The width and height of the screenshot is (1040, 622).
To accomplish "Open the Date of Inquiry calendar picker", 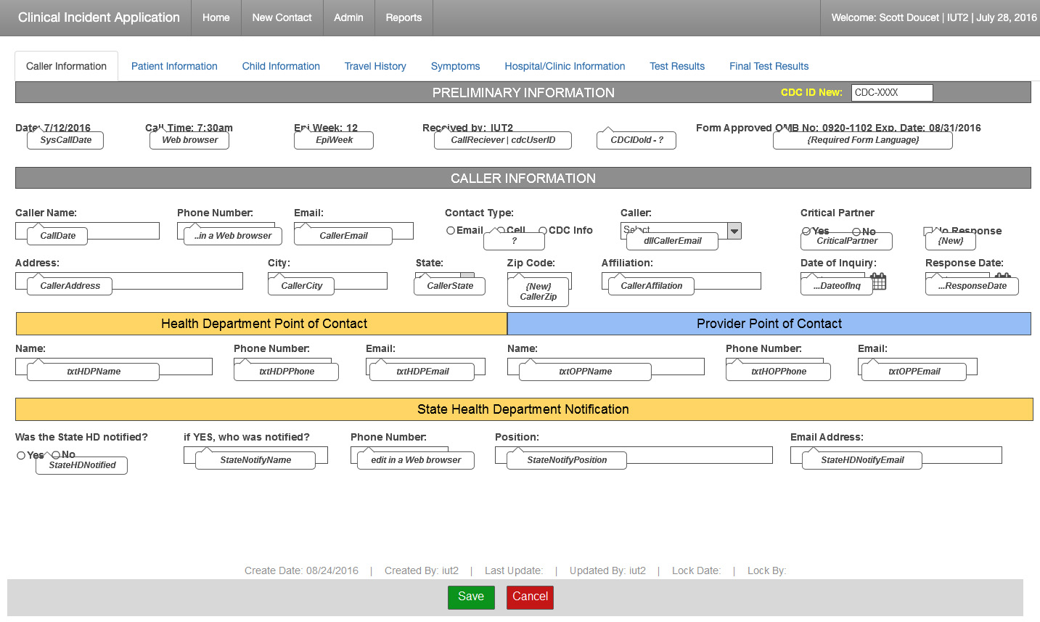I will [x=879, y=281].
